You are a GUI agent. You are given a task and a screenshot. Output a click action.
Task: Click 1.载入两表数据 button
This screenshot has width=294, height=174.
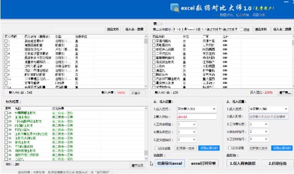(243, 163)
